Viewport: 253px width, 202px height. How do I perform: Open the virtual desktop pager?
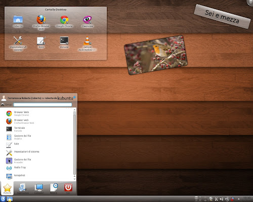[x=198, y=199]
